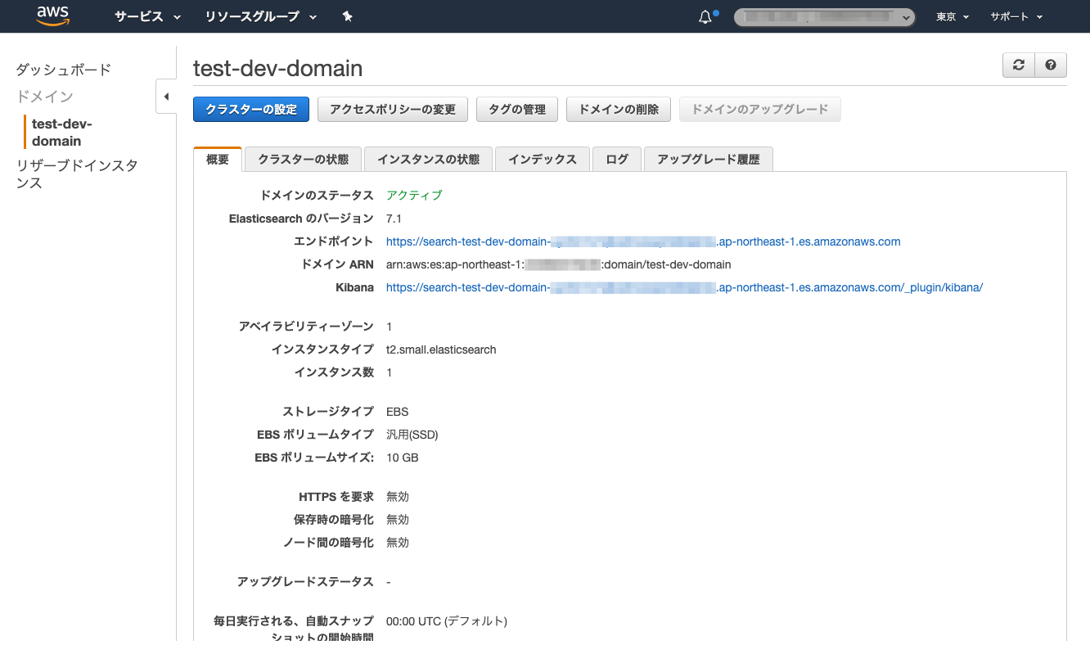Click the AWS home logo
Image resolution: width=1090 pixels, height=645 pixels.
[x=52, y=16]
